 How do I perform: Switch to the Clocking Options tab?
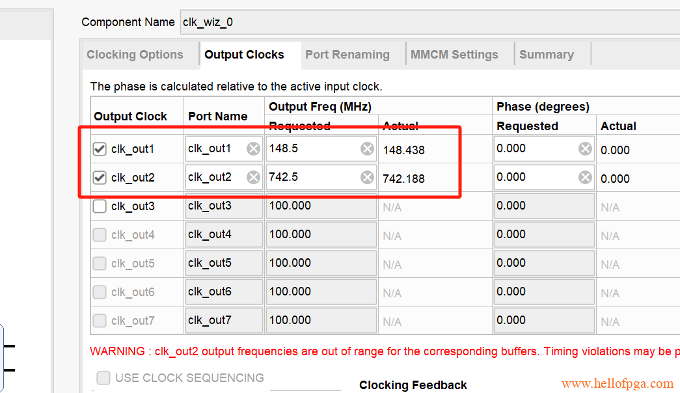point(135,55)
